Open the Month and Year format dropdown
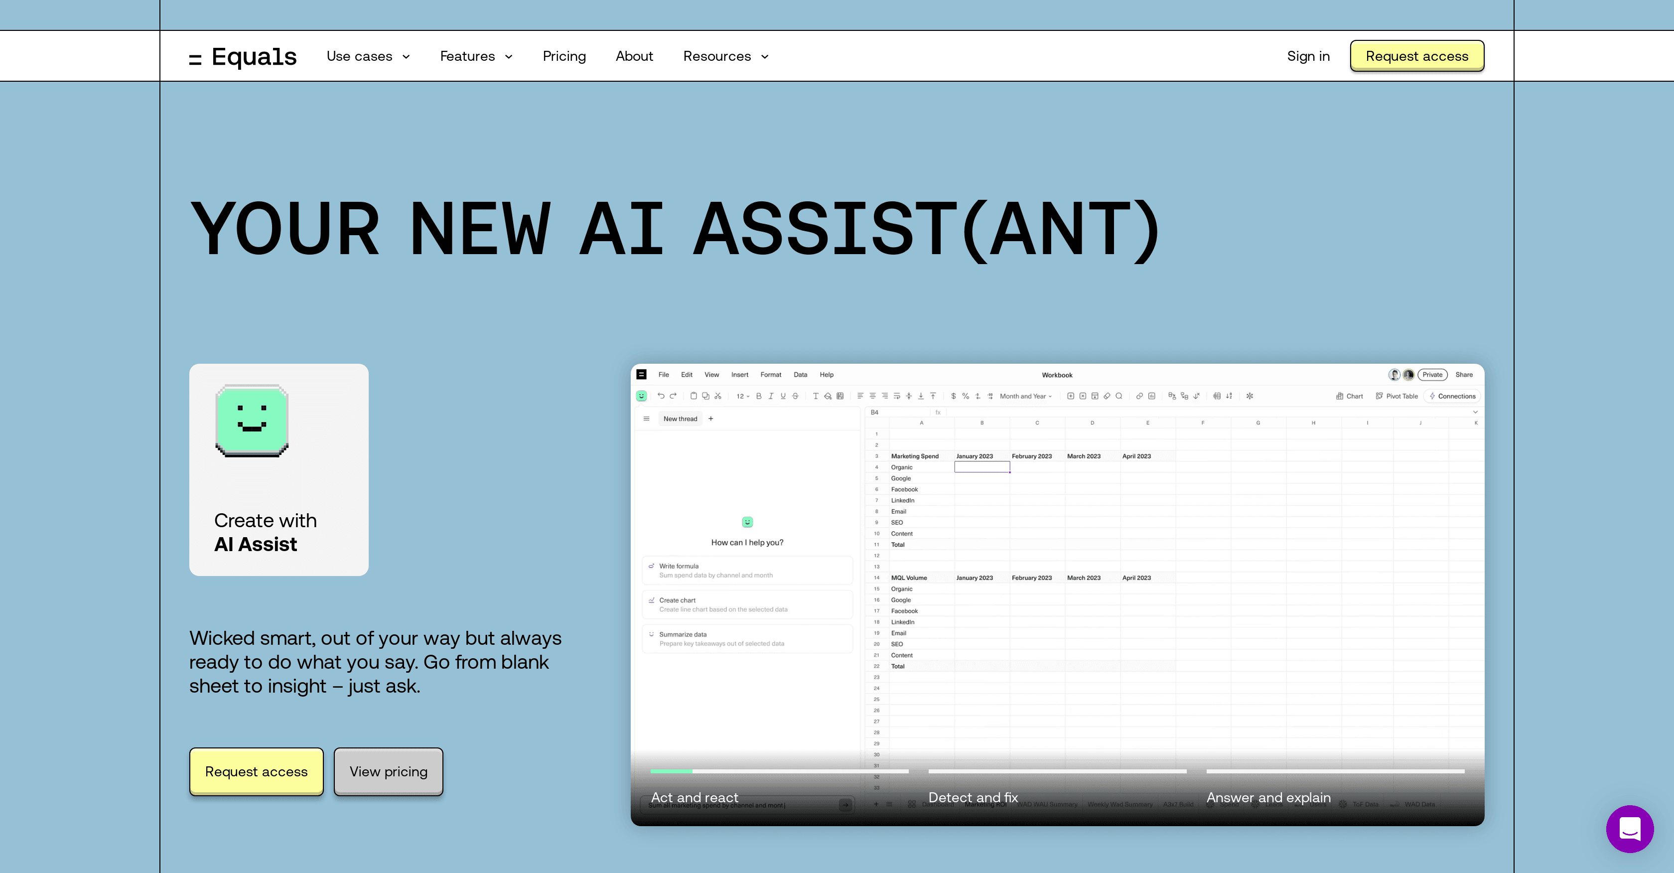Viewport: 1674px width, 873px height. click(1025, 396)
